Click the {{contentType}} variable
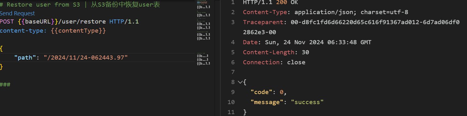 pyautogui.click(x=79, y=31)
